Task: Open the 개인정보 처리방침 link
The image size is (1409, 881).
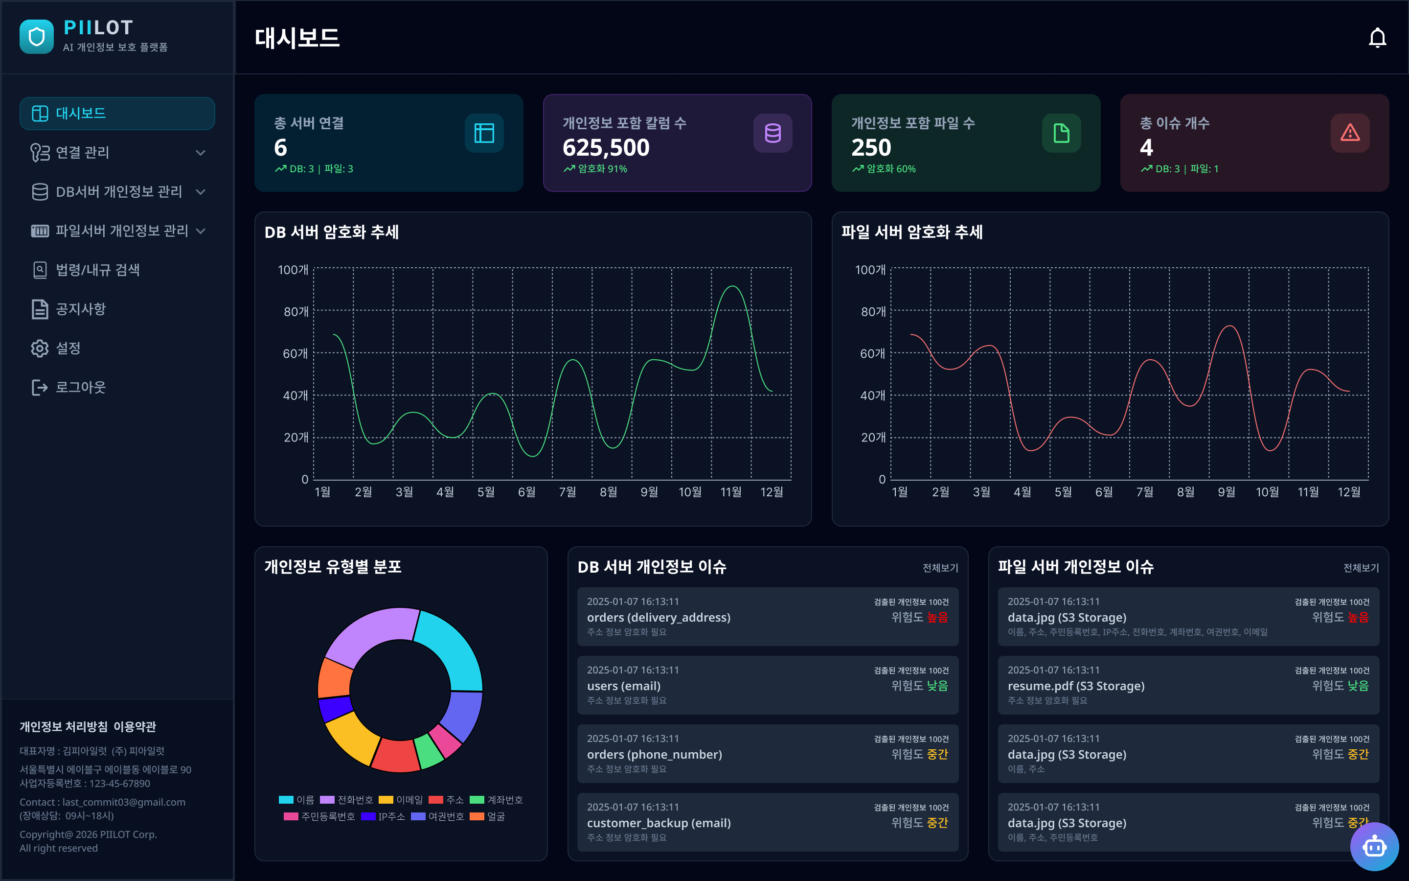Action: [64, 727]
